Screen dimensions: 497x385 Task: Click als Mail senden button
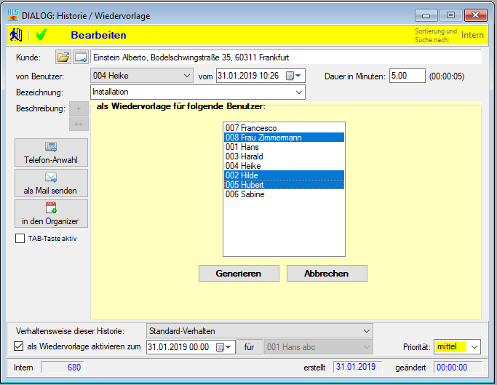pyautogui.click(x=51, y=183)
